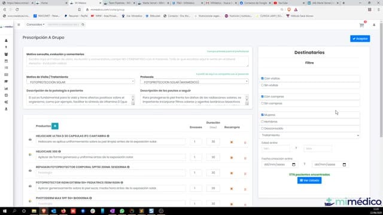This screenshot has width=383, height=215.
Task: Open the user profile icon at top right
Action: tap(374, 25)
